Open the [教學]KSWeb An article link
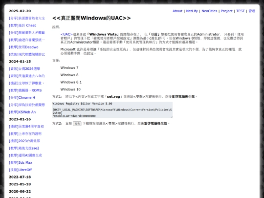 pyautogui.click(x=22, y=112)
